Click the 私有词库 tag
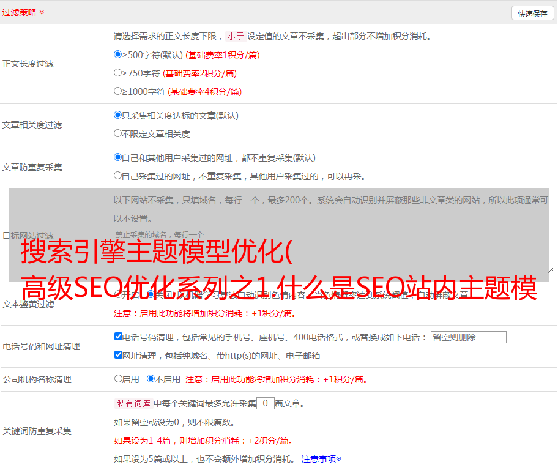Image resolution: width=558 pixels, height=470 pixels. [x=133, y=403]
